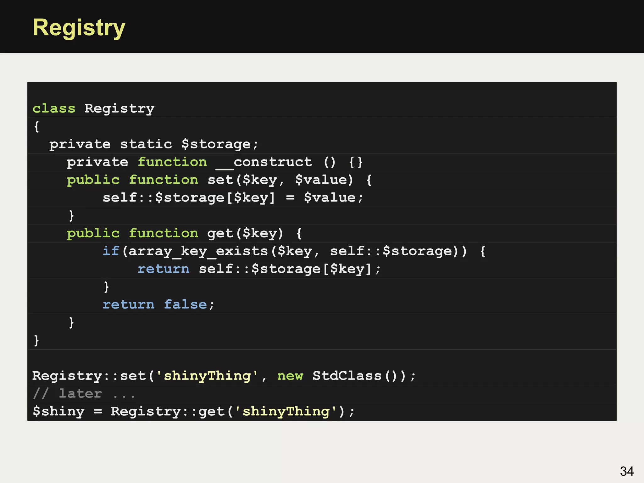The height and width of the screenshot is (483, 644).
Task: Click the 'get($key)' function signature
Action: point(245,233)
